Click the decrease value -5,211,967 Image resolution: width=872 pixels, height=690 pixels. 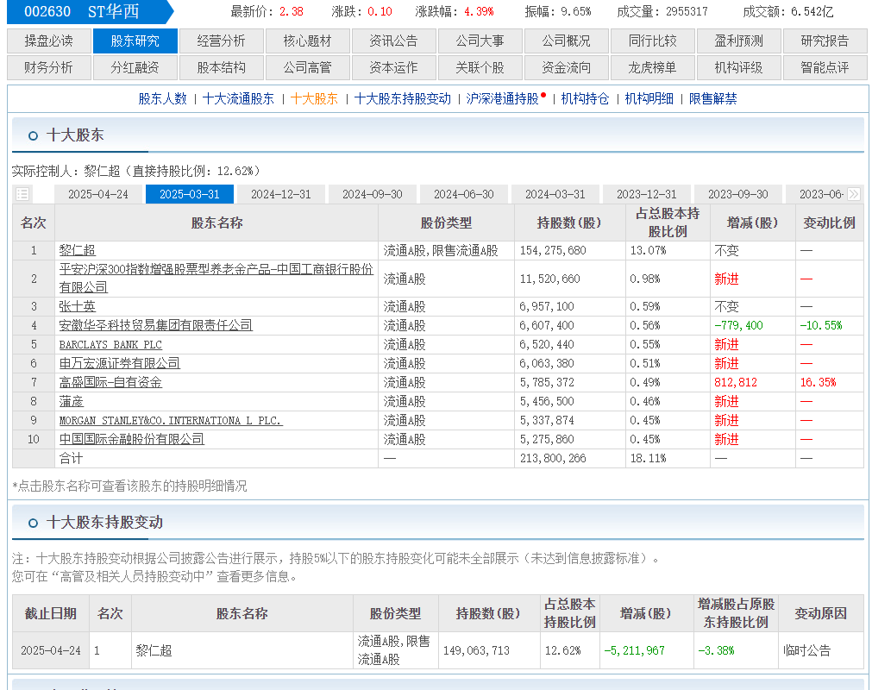pos(635,650)
